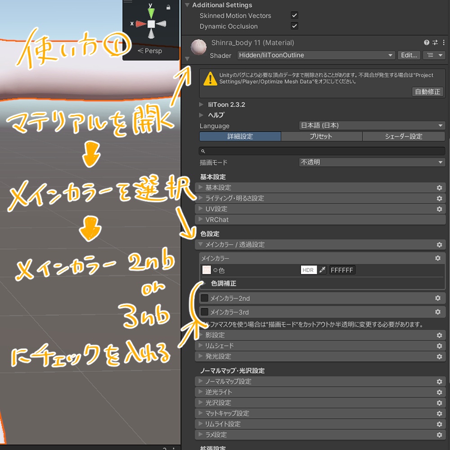The image size is (450, 450).
Task: Expand the 影設定 row
Action: pyautogui.click(x=320, y=335)
